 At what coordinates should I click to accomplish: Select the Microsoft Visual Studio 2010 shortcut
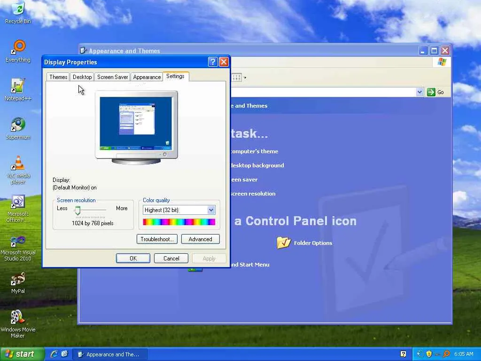(x=18, y=248)
